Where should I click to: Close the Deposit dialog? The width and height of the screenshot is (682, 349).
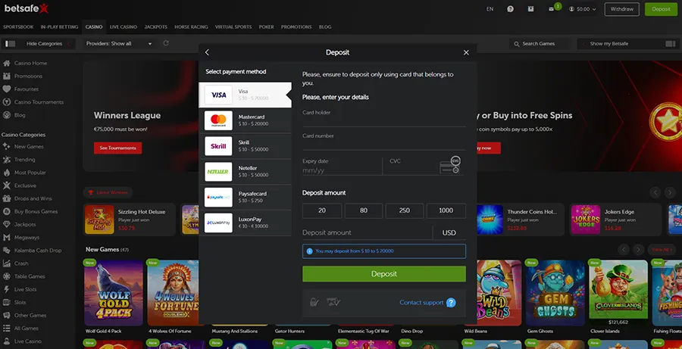point(466,52)
